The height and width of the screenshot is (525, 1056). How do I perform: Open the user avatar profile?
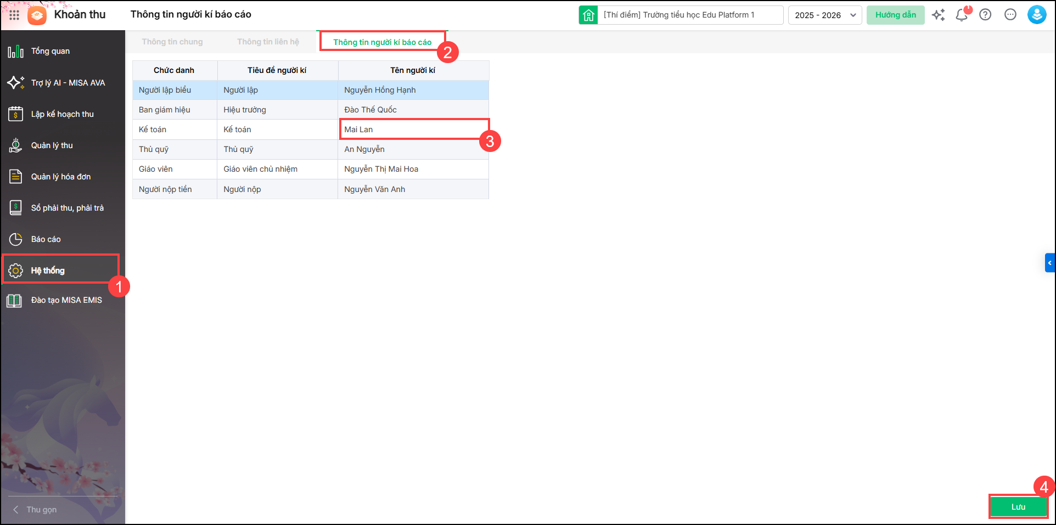tap(1036, 15)
